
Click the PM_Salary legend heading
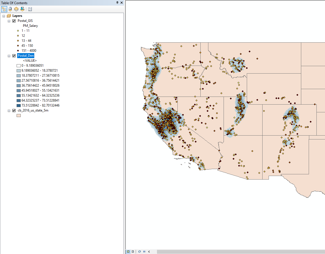pyautogui.click(x=30, y=26)
